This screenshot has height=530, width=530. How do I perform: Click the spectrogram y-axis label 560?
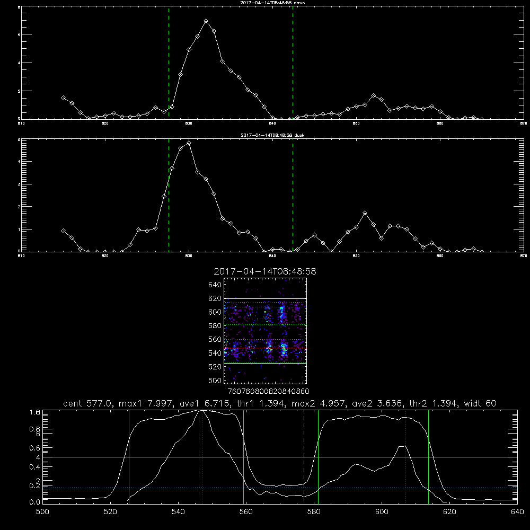tap(215, 339)
